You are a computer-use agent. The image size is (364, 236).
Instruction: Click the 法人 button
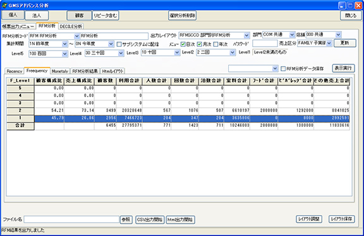37,16
